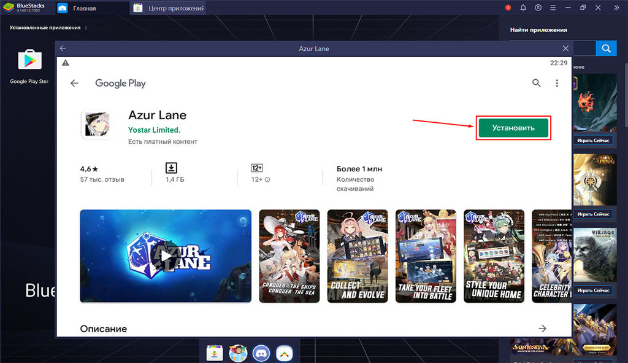
Task: Click the right panel scrollbar
Action: pos(626,95)
